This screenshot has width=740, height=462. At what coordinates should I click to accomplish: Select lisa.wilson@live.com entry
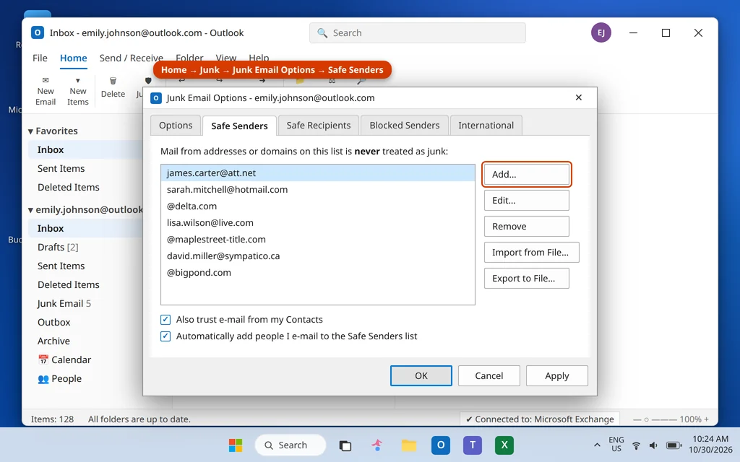[318, 222]
